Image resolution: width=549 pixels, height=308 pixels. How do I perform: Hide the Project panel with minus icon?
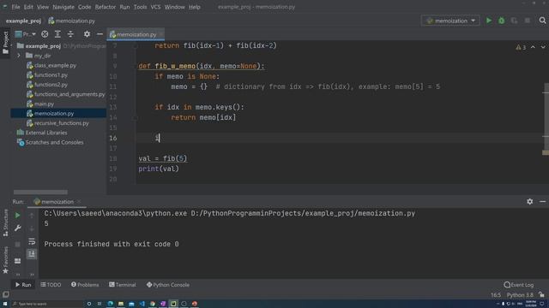pyautogui.click(x=100, y=34)
